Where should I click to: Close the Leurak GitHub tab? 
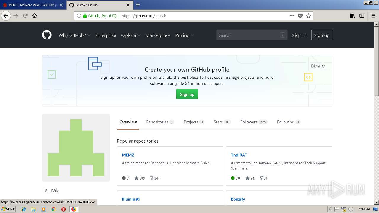pos(128,5)
